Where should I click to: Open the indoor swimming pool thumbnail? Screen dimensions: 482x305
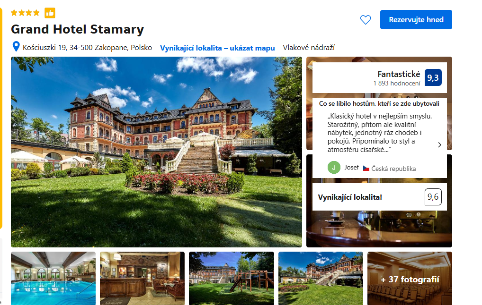pos(53,279)
